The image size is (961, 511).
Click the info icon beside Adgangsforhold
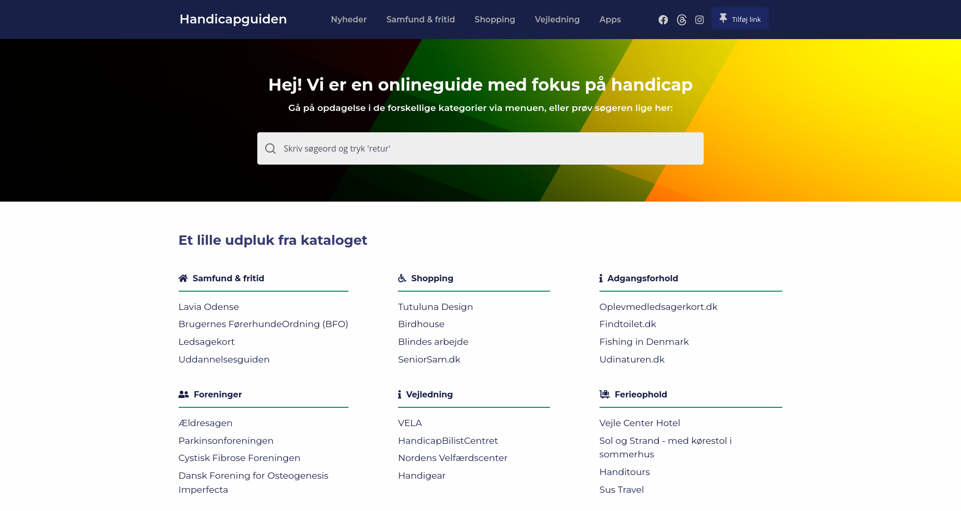[601, 278]
